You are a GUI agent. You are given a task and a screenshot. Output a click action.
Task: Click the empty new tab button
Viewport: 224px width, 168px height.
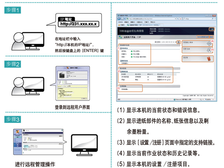(x=162, y=25)
